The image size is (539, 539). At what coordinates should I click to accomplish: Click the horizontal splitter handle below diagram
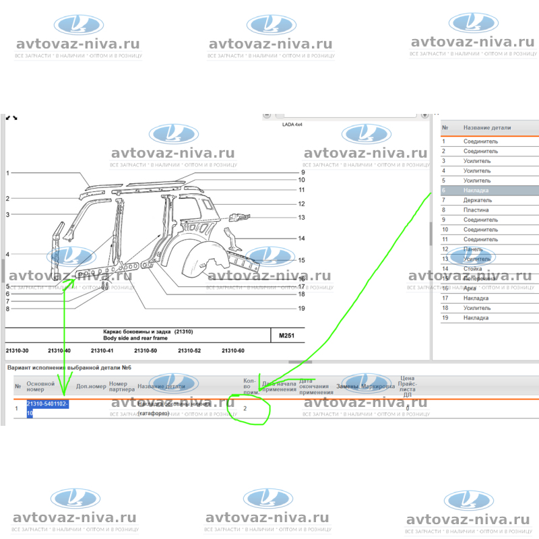pos(300,362)
